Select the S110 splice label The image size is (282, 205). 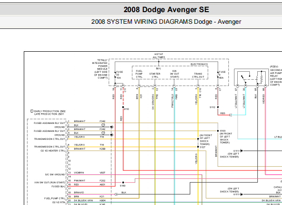[126, 109]
